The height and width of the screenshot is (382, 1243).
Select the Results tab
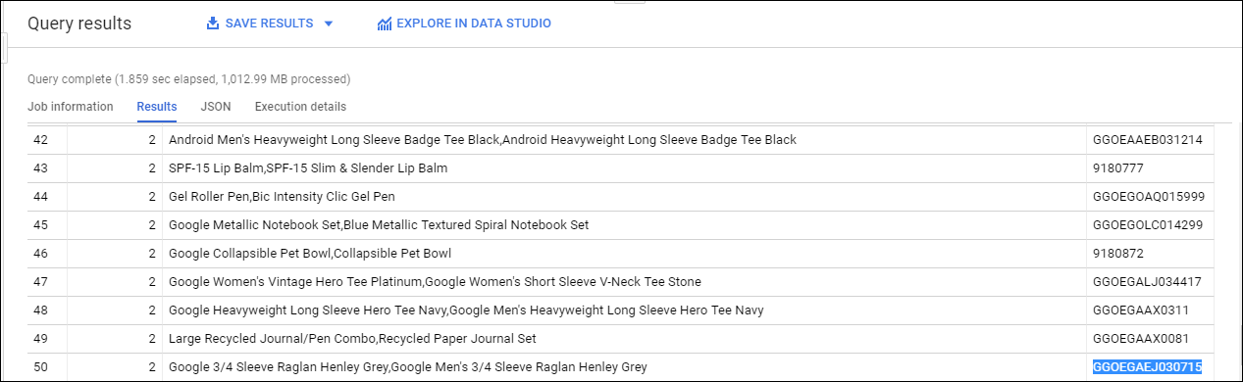point(157,107)
